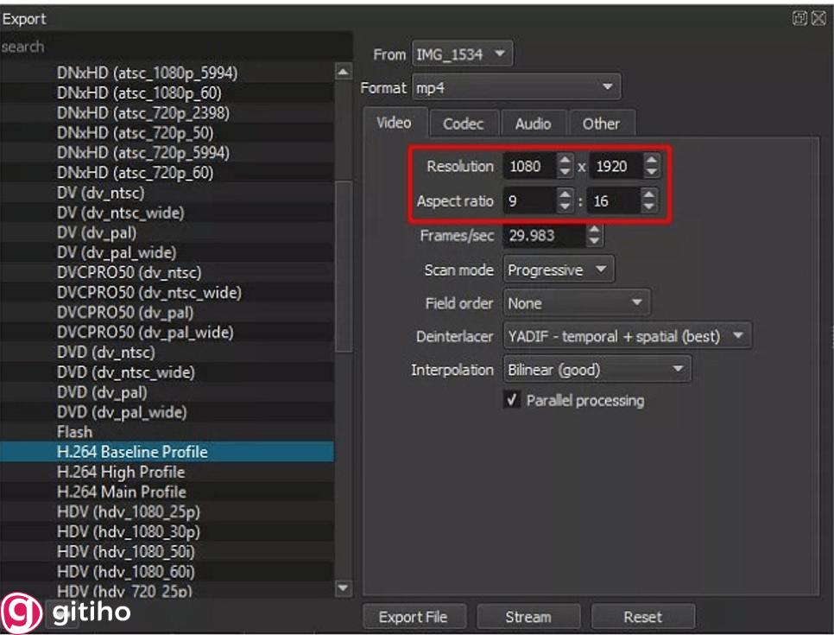Image resolution: width=834 pixels, height=635 pixels.
Task: Switch to the Codec tab
Action: [464, 124]
